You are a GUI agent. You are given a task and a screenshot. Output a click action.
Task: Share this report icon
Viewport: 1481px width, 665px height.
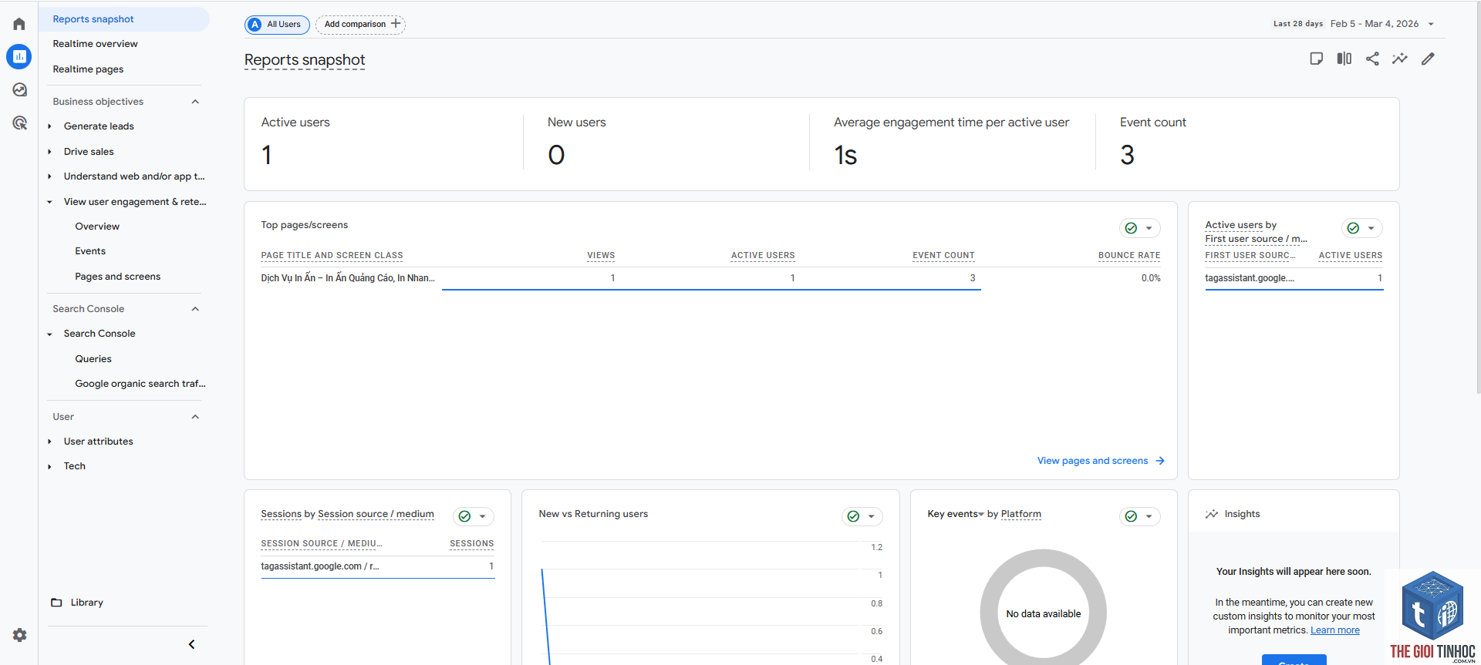click(x=1372, y=59)
